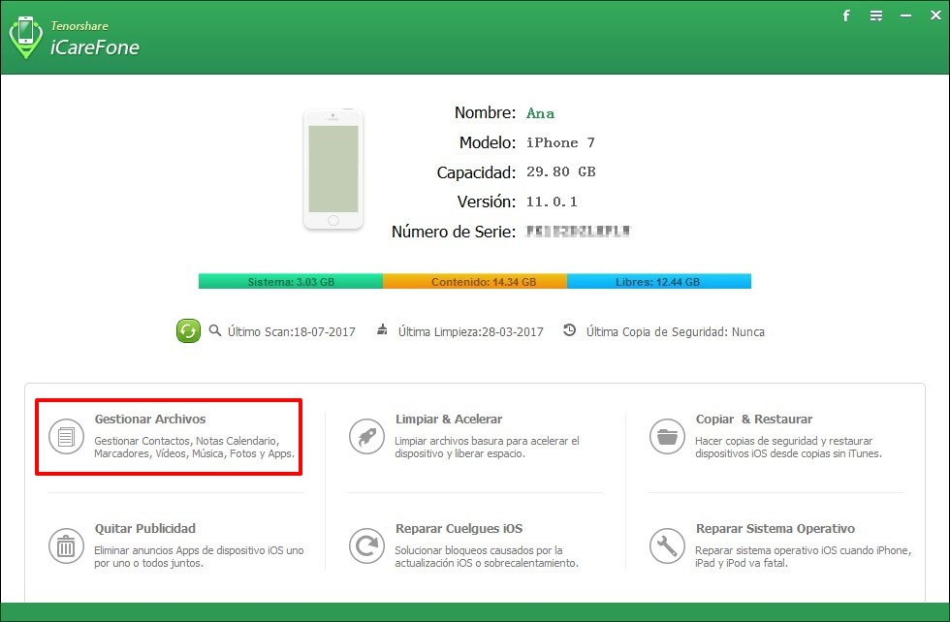
Task: Open Gestionar Archivos title
Action: tap(149, 420)
